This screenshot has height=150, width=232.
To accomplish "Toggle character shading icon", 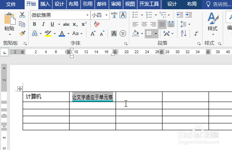I will tap(114, 33).
